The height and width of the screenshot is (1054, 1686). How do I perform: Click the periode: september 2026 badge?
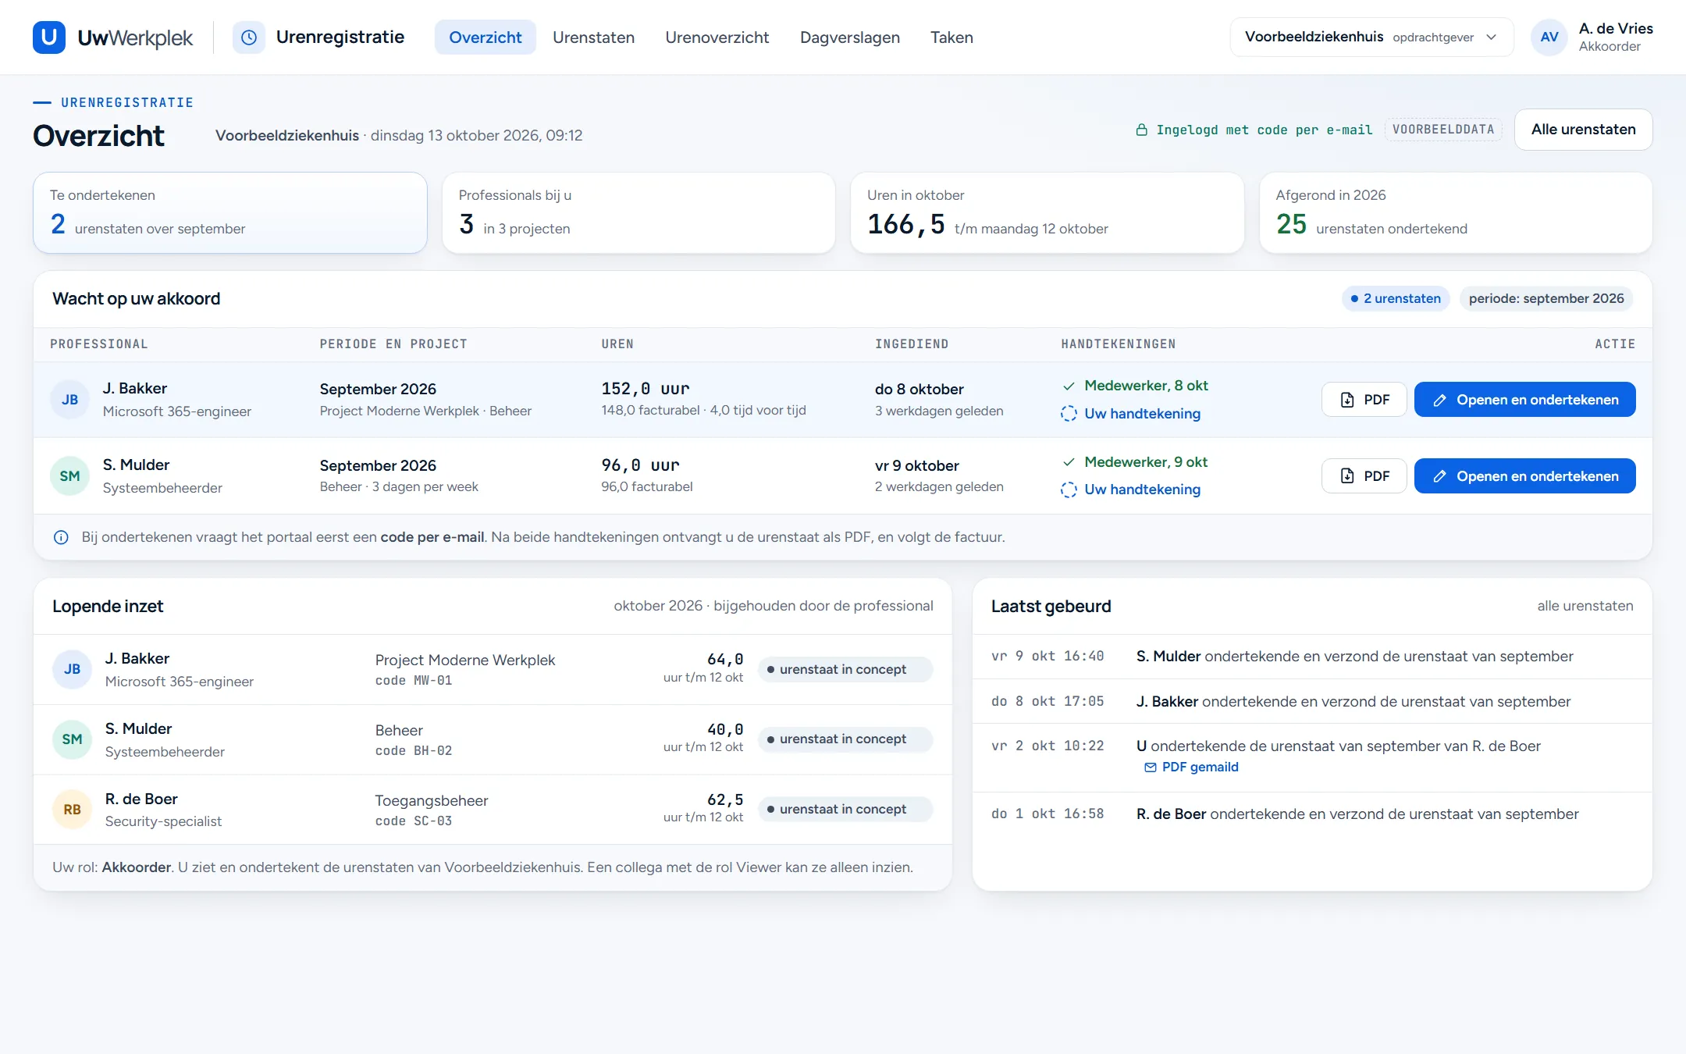(1545, 299)
